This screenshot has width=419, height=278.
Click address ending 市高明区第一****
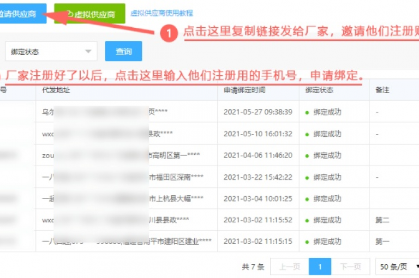(174, 155)
